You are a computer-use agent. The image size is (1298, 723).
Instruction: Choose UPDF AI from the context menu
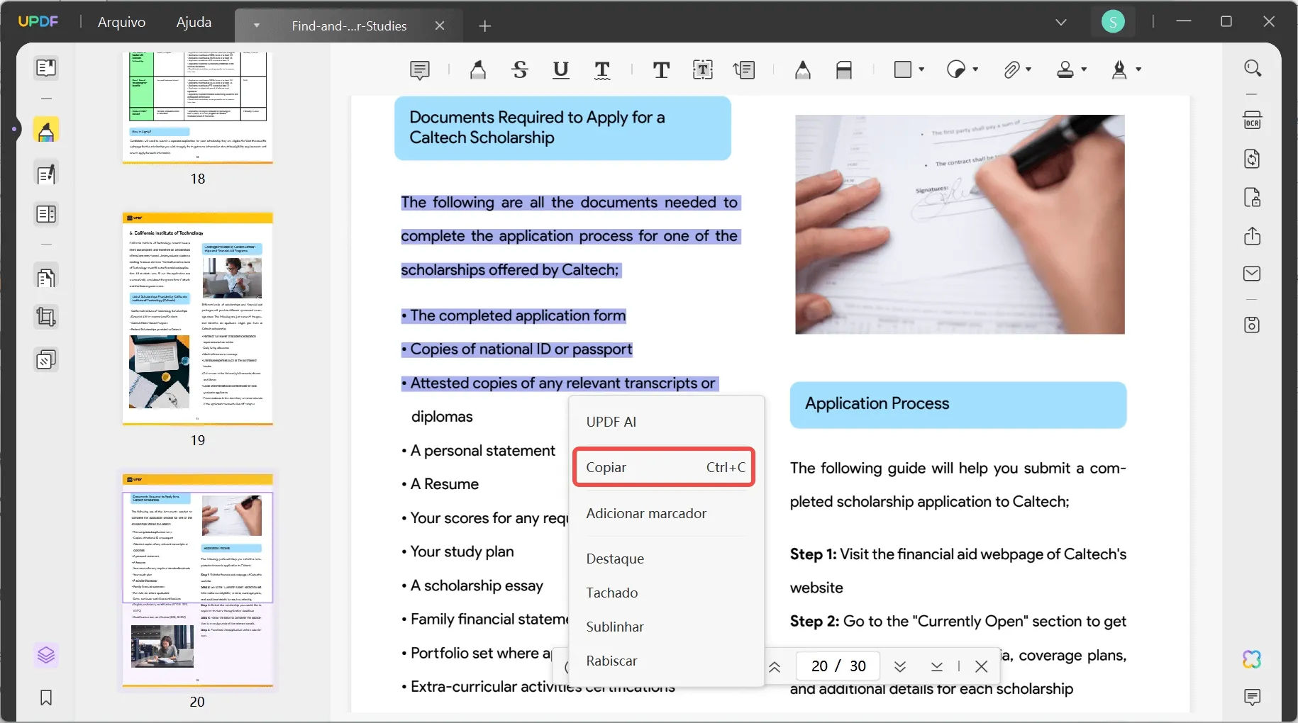pos(665,422)
